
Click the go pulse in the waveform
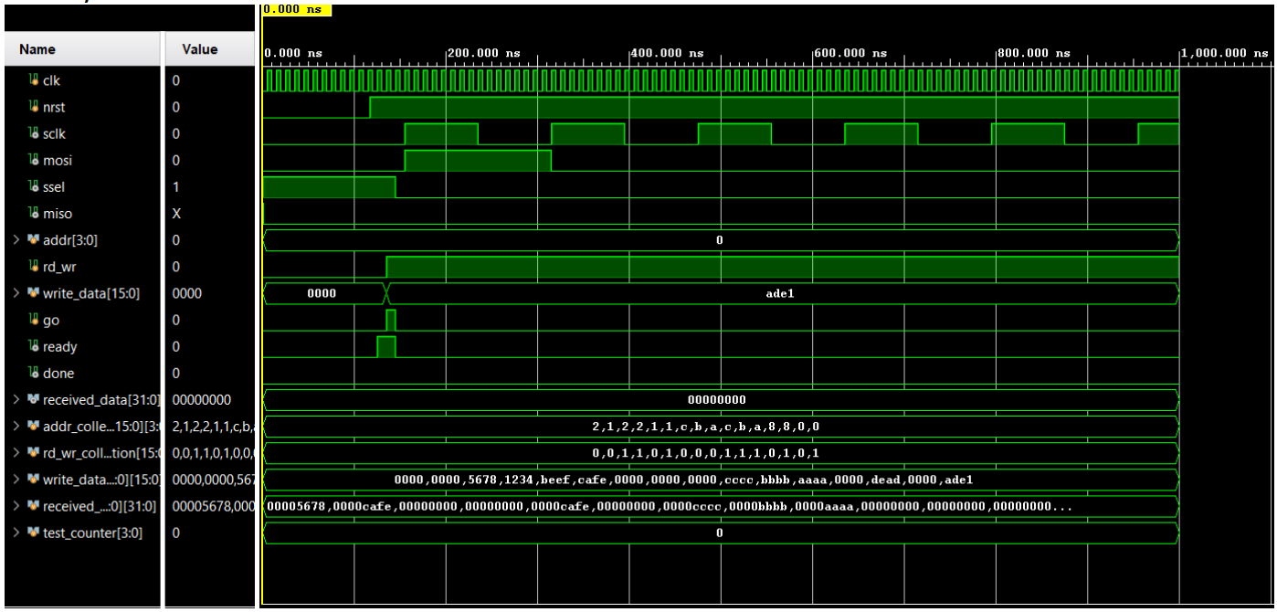[x=391, y=320]
